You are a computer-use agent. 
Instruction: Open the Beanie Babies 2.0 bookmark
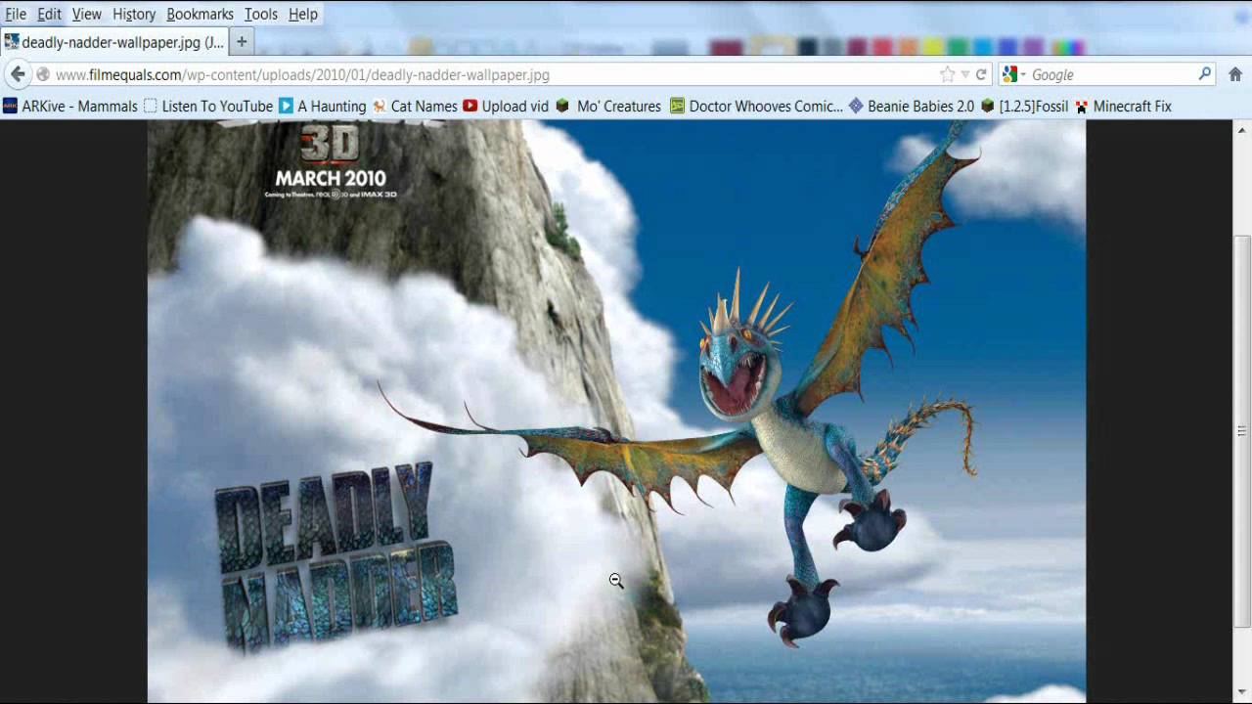912,107
